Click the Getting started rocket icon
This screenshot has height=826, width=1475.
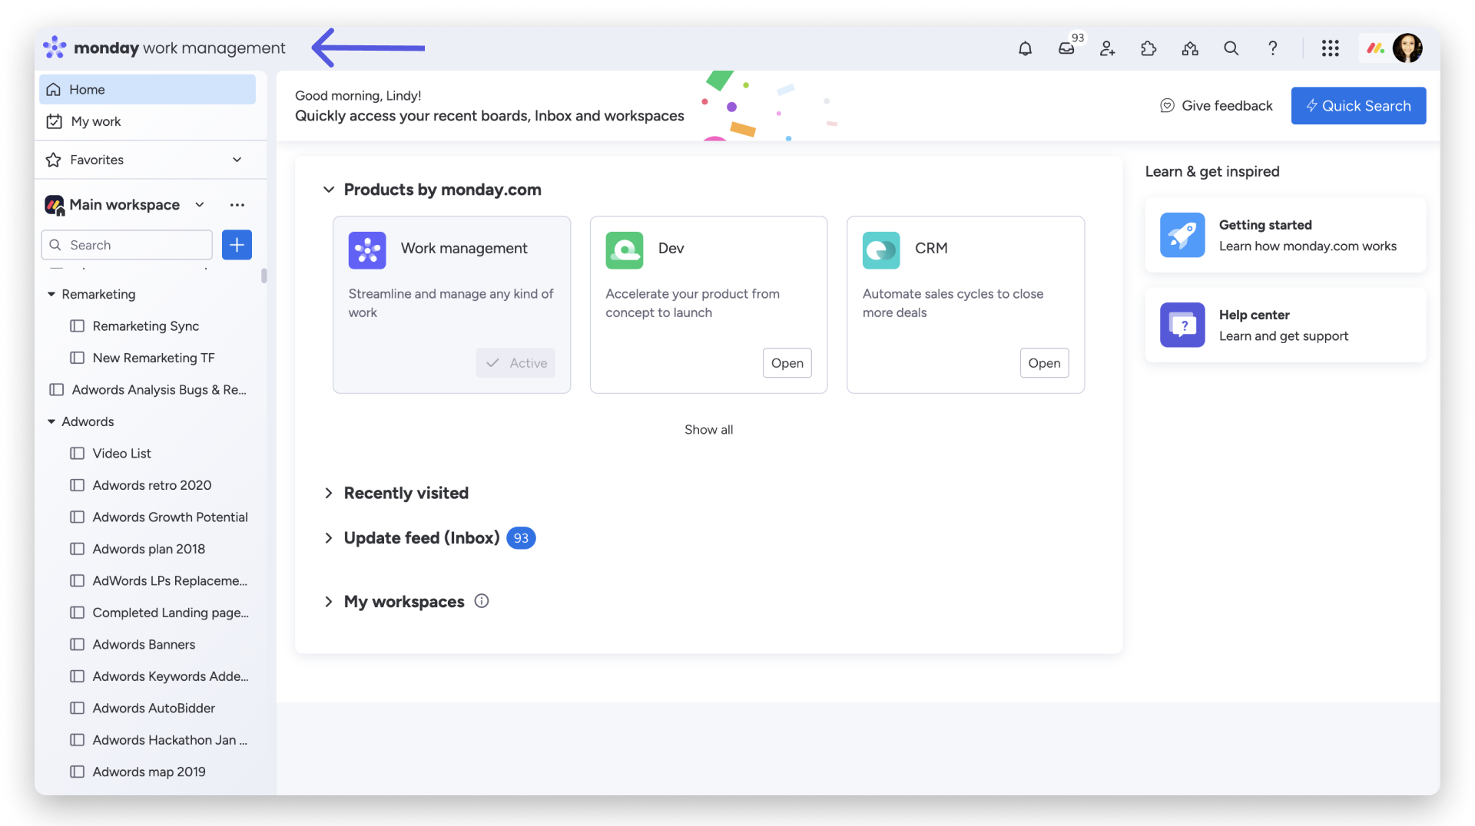(1182, 235)
